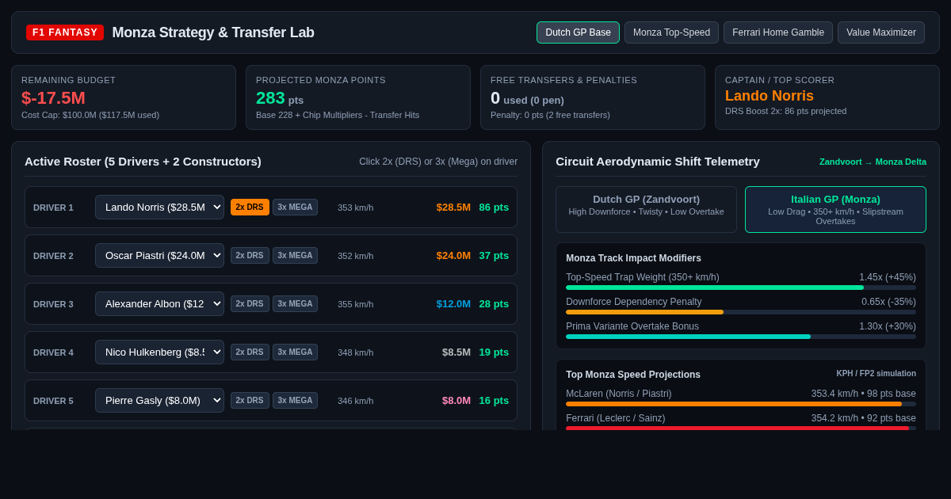Viewport: 951px width, 499px height.
Task: Toggle 3x MEGA on Oscar Piastri
Action: point(295,255)
